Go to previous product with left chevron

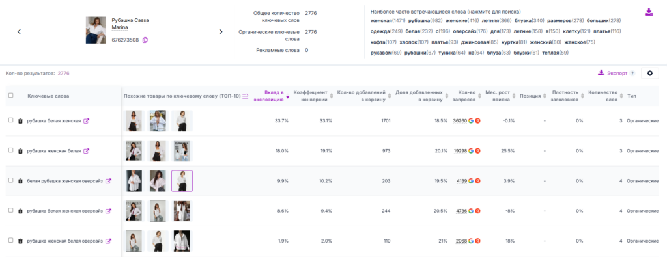[19, 31]
